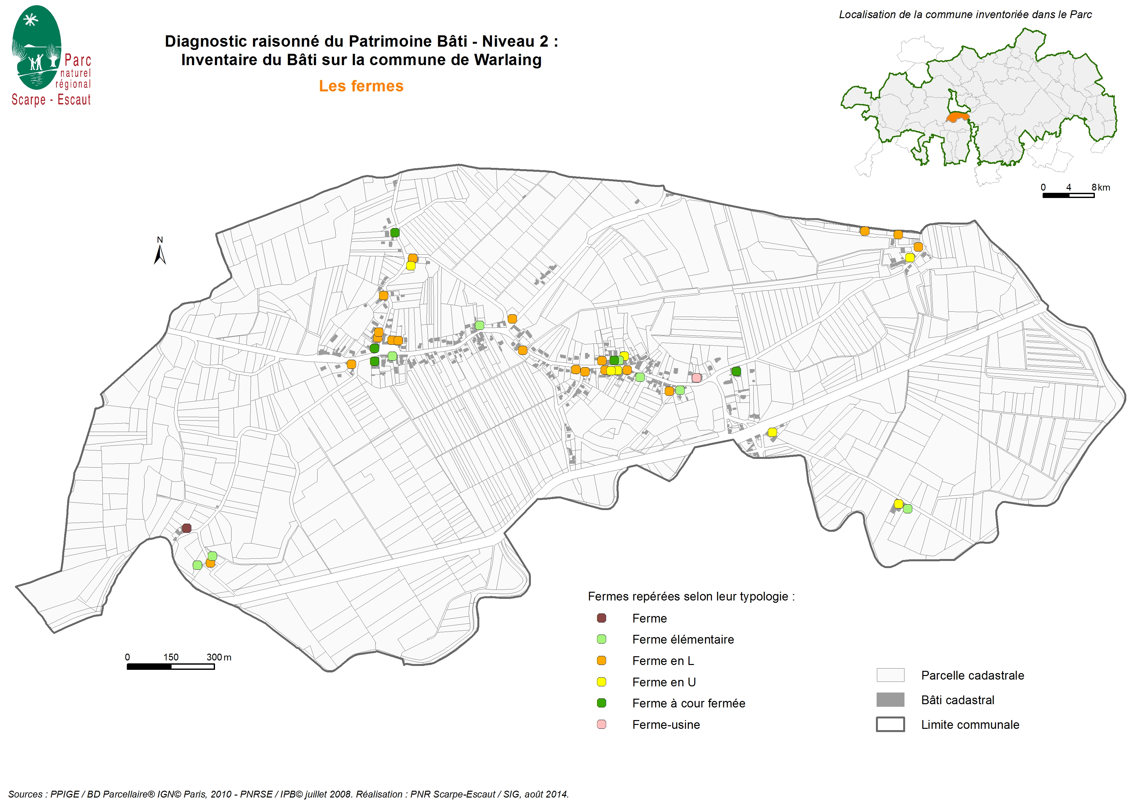Click the 'Ferme élémentaire' legend label

[x=683, y=639]
